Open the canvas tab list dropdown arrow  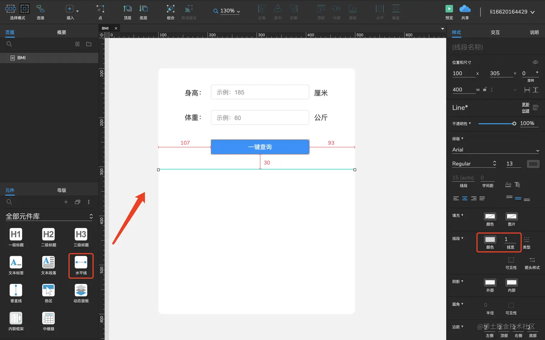[x=442, y=29]
